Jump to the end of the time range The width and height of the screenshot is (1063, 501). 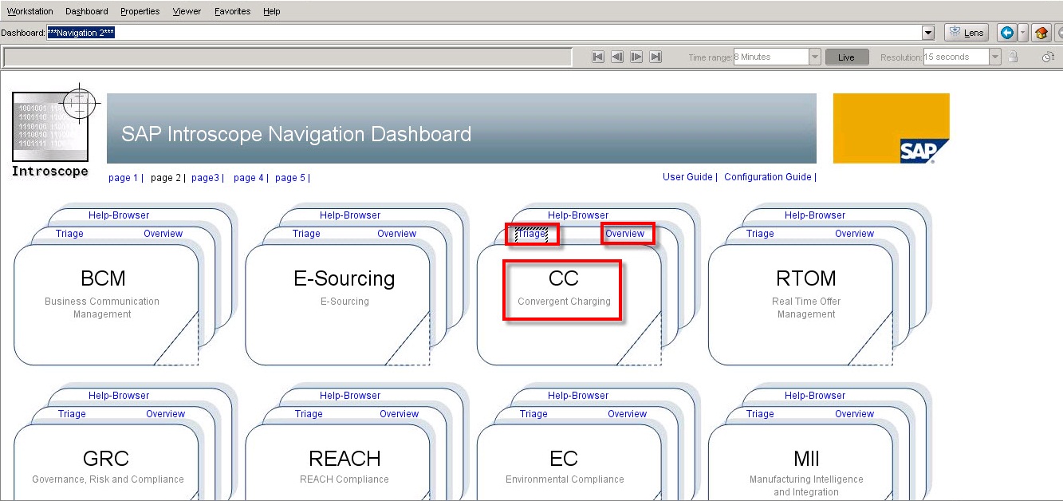tap(656, 57)
